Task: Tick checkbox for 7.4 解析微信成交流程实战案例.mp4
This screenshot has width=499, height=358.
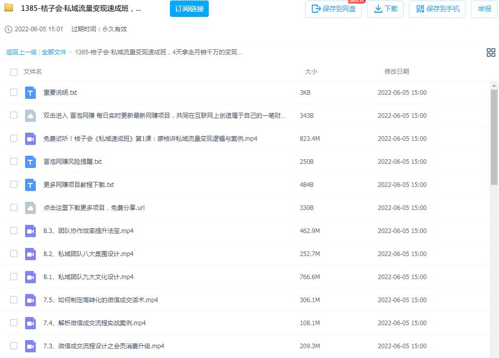Action: (14, 322)
